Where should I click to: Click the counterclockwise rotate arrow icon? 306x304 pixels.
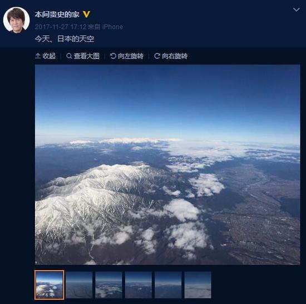[x=113, y=56]
